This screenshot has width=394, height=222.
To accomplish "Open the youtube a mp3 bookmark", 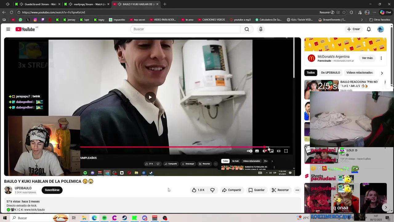I will coord(240,20).
